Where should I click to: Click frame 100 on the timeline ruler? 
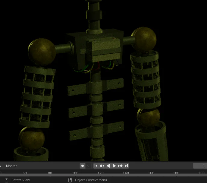coord(75,173)
